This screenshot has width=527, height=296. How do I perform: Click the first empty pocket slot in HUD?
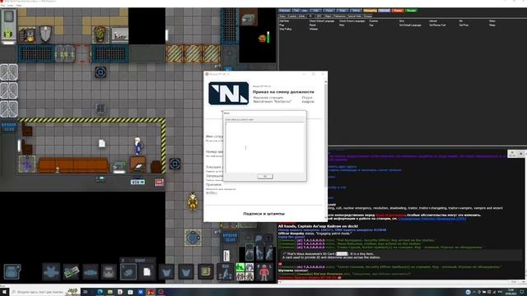(x=166, y=271)
